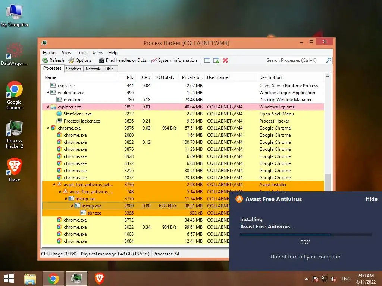Select the chrome.exe PID 3084 row
This screenshot has width=382, height=286.
(x=136, y=241)
